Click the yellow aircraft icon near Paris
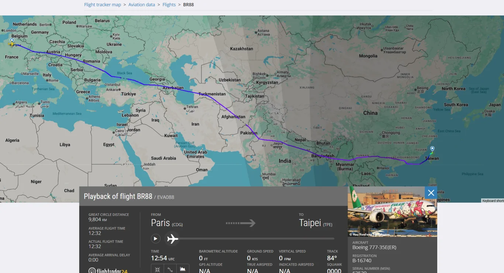 point(12,44)
